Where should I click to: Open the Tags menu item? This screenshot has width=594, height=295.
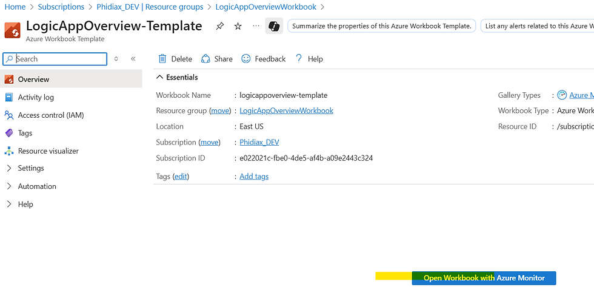point(72,133)
